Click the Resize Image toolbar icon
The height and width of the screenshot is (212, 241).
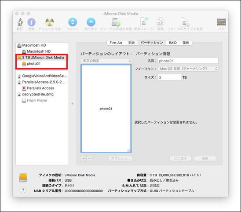(x=185, y=22)
